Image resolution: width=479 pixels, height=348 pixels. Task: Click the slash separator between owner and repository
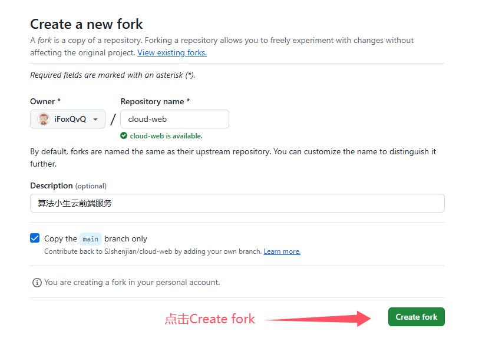[113, 120]
